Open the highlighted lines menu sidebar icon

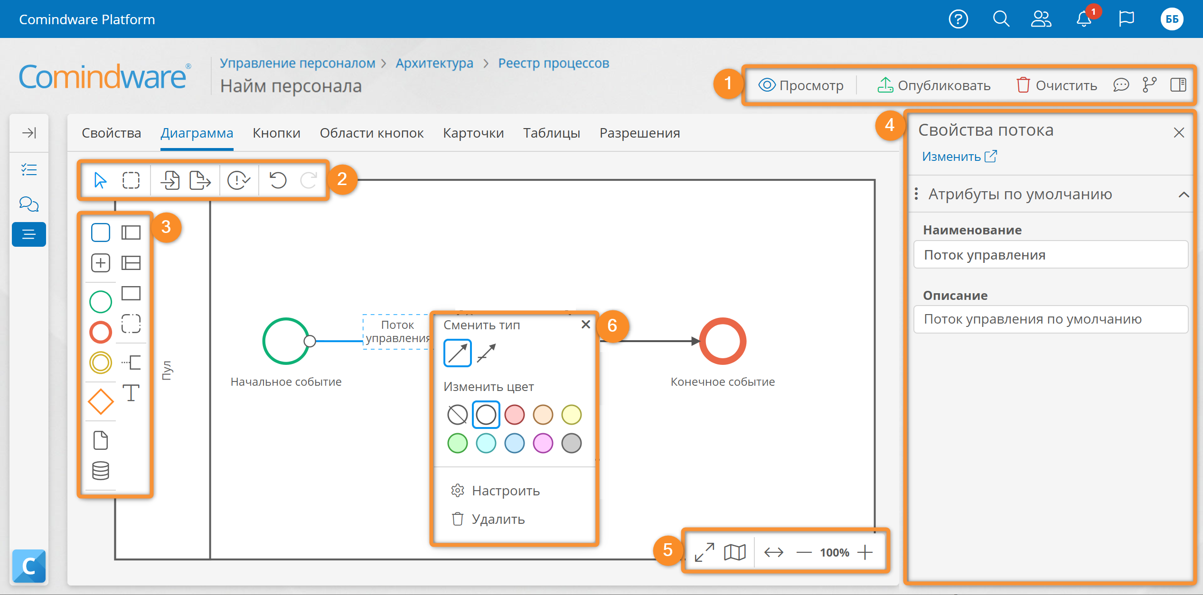[x=29, y=234]
